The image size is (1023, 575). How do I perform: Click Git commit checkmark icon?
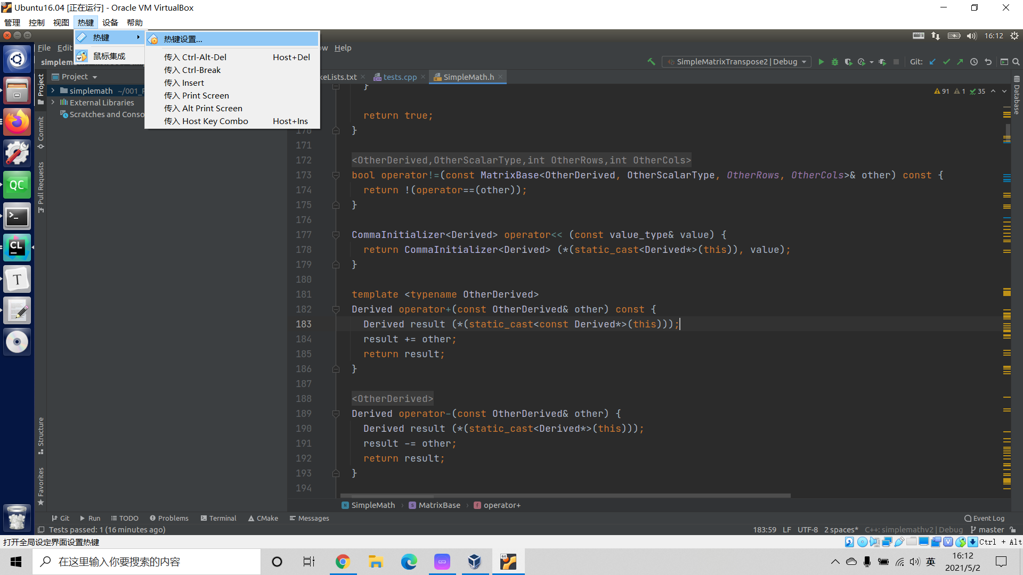pyautogui.click(x=946, y=62)
